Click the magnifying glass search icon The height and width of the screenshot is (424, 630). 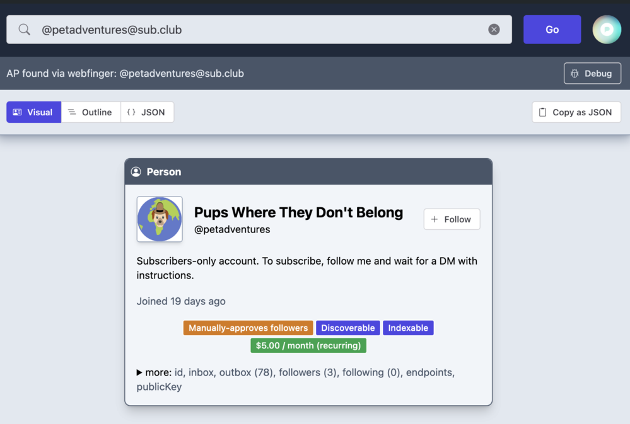point(24,30)
